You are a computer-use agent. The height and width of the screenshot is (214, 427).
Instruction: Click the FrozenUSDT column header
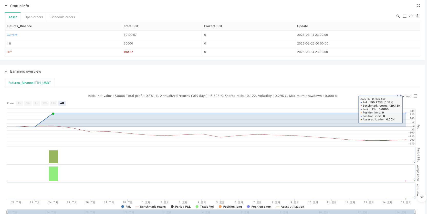pyautogui.click(x=213, y=26)
